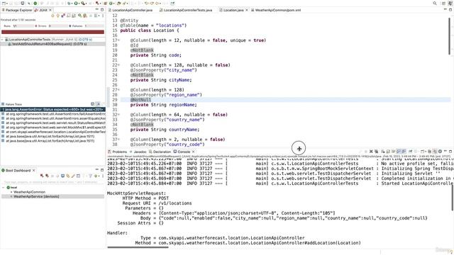454x255 pixels.
Task: Rerun the JUnit test
Action: pos(80,16)
